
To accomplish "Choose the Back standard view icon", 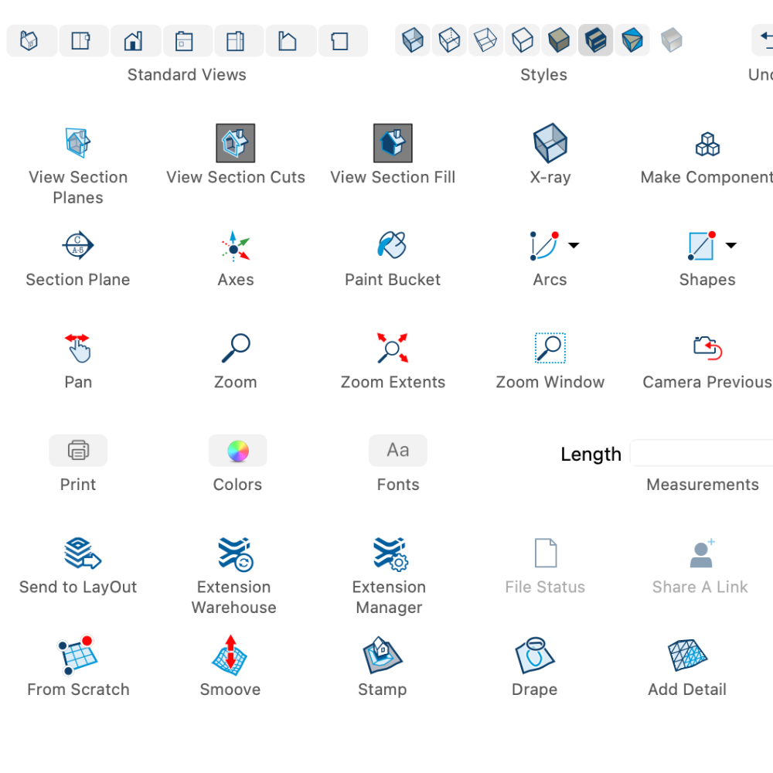I will (239, 40).
